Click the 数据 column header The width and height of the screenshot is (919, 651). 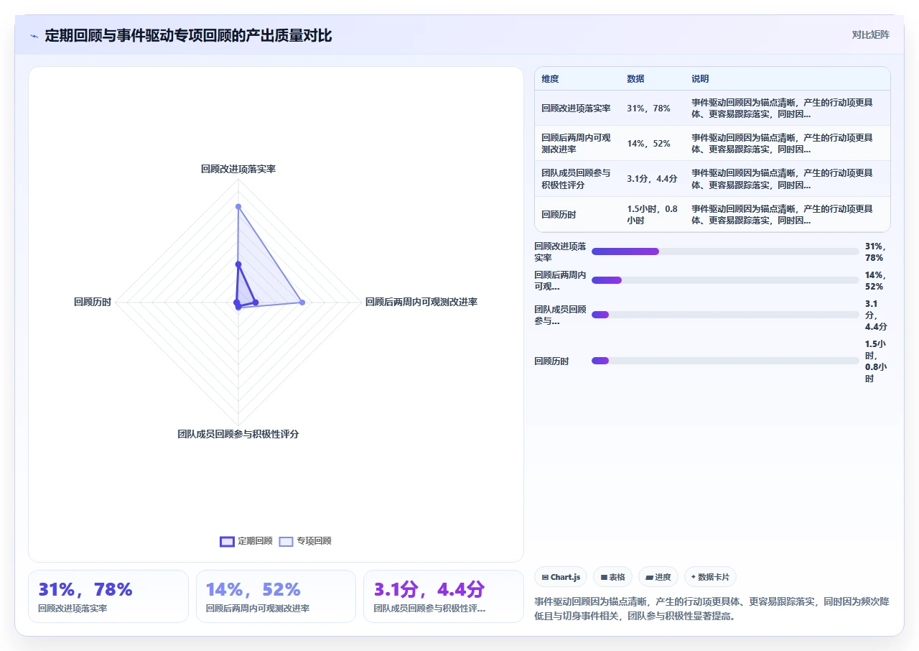(635, 79)
